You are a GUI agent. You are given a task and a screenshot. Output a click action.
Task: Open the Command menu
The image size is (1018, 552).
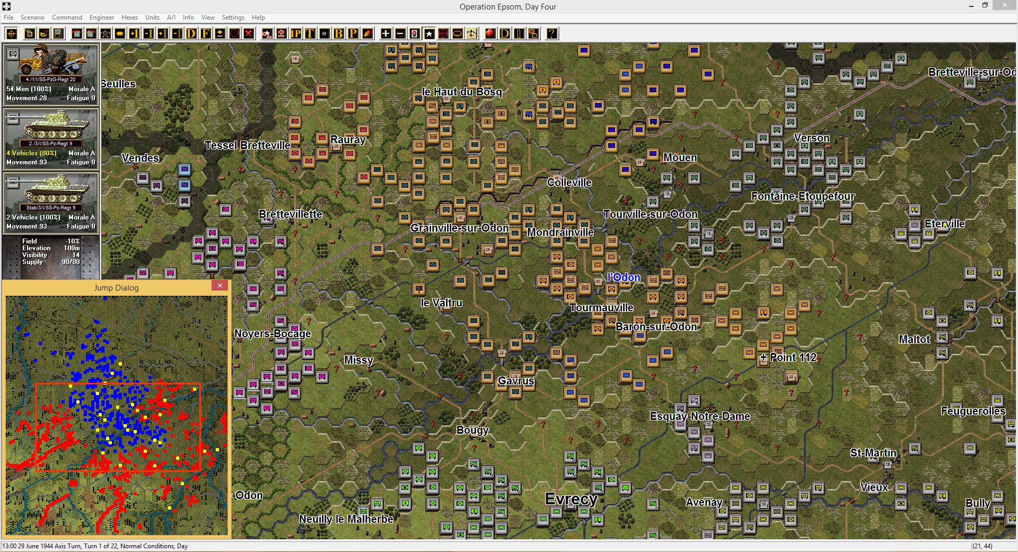click(x=67, y=17)
